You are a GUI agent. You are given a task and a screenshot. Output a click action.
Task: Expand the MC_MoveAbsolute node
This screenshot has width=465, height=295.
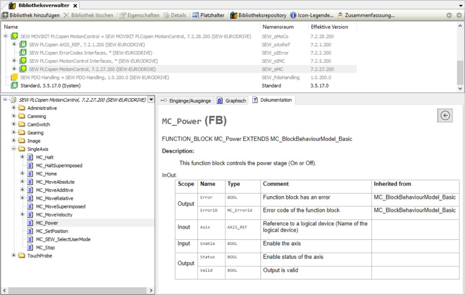coord(22,182)
